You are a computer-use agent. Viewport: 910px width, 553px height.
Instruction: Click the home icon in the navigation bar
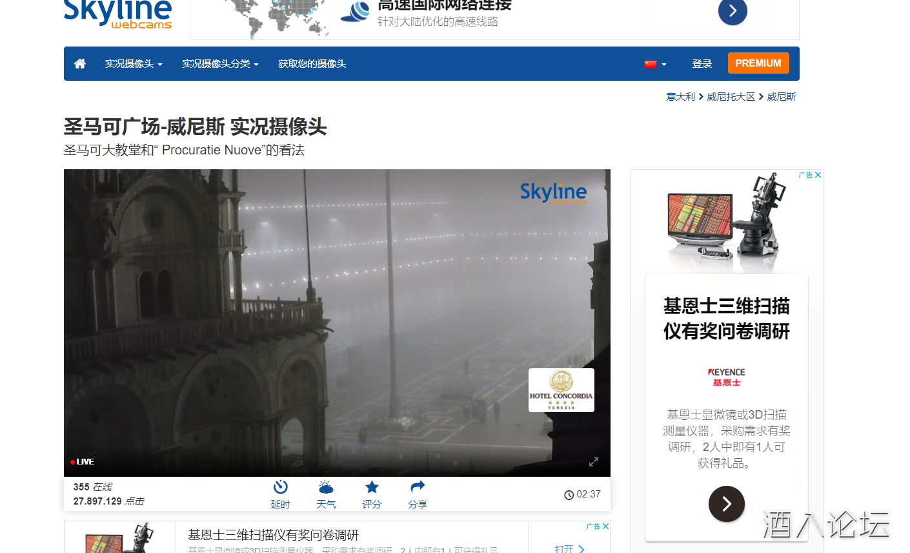click(x=79, y=63)
